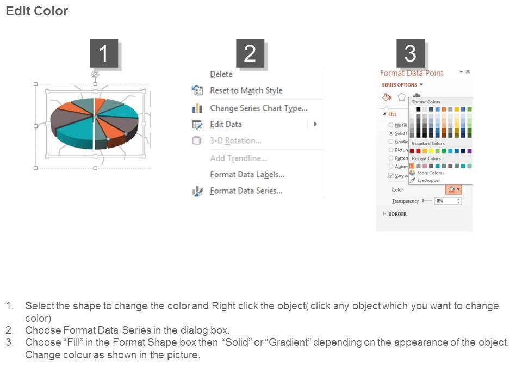The image size is (522, 392).
Task: Click the Edit Data table icon
Action: click(x=197, y=124)
